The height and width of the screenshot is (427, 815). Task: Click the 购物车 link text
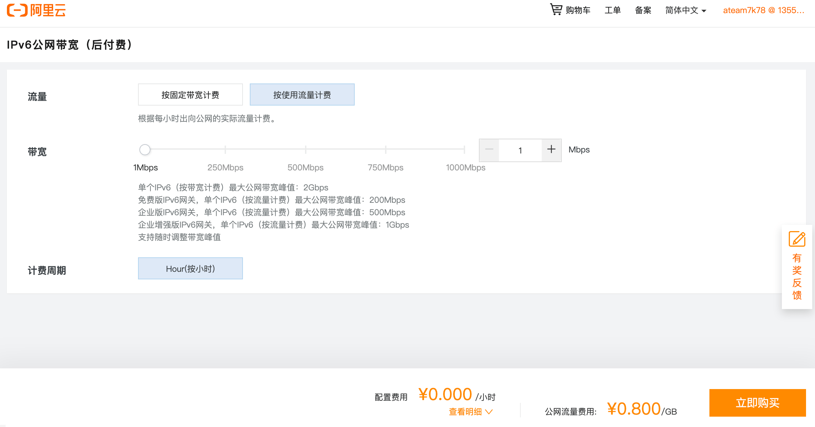[x=578, y=10]
